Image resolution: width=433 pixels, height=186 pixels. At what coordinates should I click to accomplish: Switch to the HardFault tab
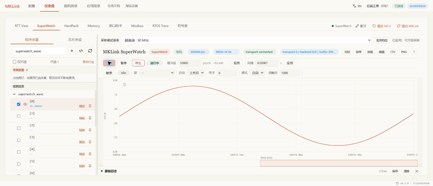coord(71,26)
